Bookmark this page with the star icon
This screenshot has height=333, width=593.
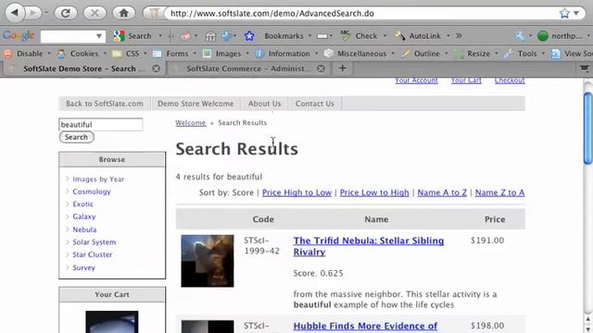tap(564, 14)
